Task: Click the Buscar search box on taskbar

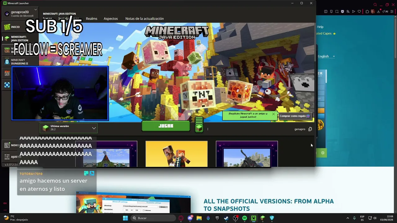Action: tap(153, 218)
